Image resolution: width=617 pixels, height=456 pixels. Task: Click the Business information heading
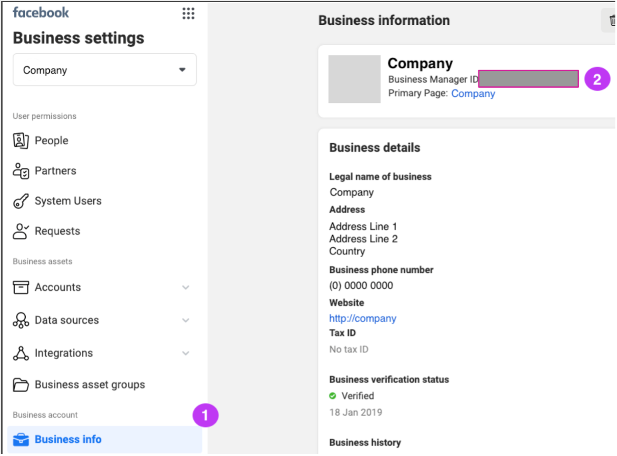pyautogui.click(x=384, y=20)
